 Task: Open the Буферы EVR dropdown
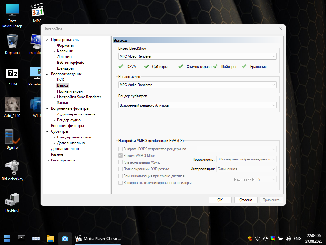[267, 179]
